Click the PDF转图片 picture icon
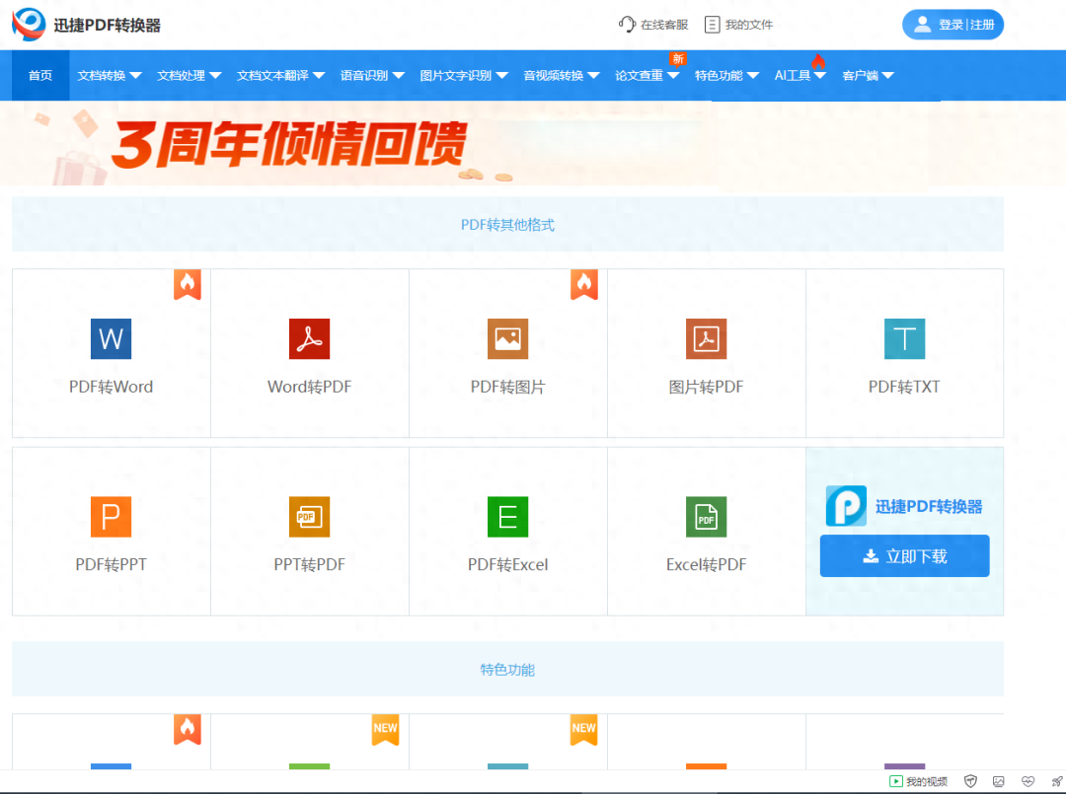This screenshot has height=794, width=1066. coord(507,338)
